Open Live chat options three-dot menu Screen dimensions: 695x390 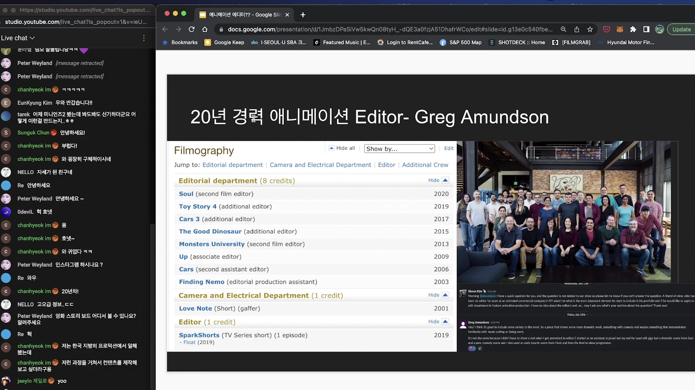(x=144, y=38)
